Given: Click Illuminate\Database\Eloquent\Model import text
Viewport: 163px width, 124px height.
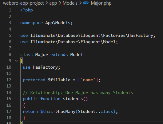Looking at the screenshot, I should [x=73, y=42].
